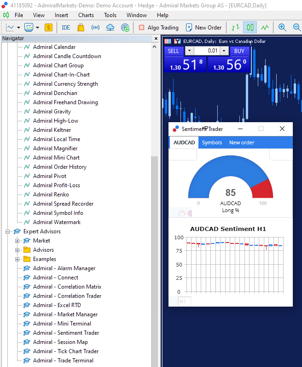Open the dropdown arrow beside line chart icon
The height and width of the screenshot is (367, 302).
coord(18,28)
